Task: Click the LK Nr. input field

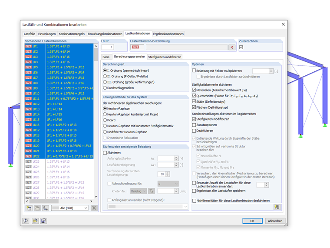Action: pyautogui.click(x=108, y=47)
